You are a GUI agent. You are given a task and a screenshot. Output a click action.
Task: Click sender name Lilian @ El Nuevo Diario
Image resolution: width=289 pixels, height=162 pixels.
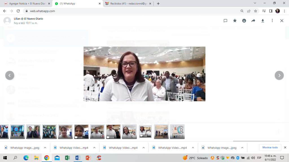coord(29,19)
